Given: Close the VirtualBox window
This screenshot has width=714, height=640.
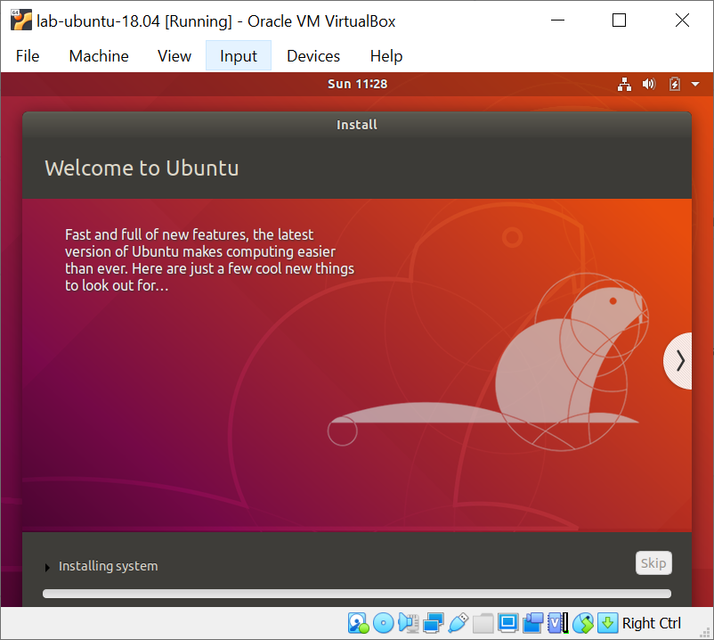Looking at the screenshot, I should click(x=682, y=21).
